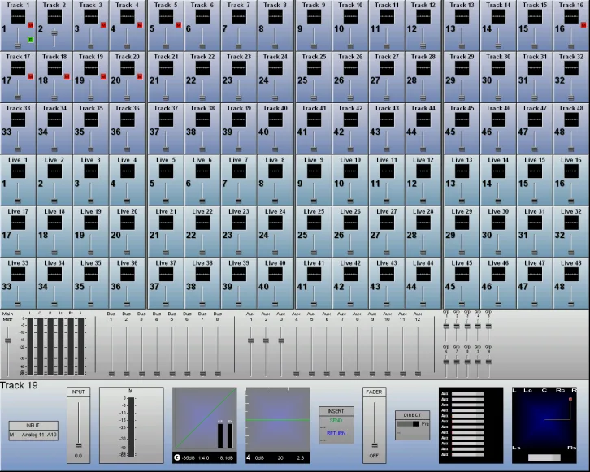Click the M level meter in Track 19 strip
This screenshot has height=472, width=590.
tap(131, 427)
